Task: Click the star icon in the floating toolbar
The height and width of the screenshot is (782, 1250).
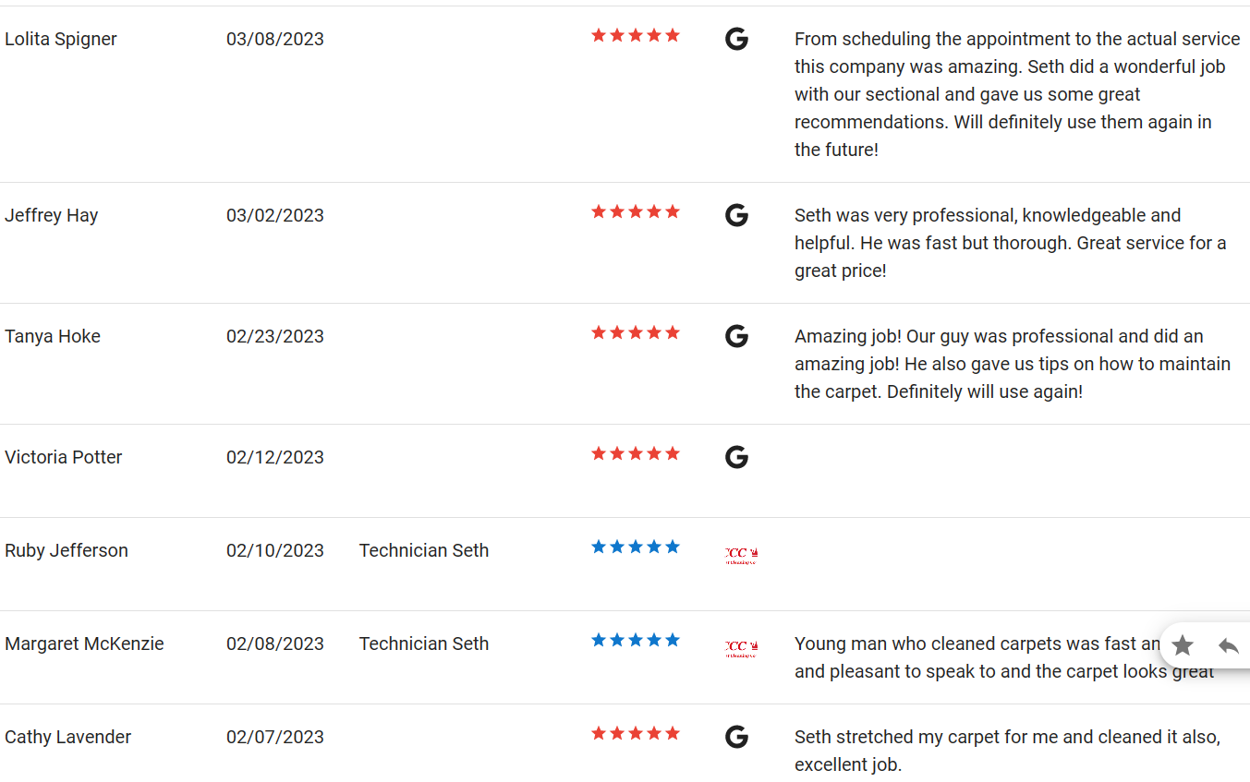Action: pyautogui.click(x=1183, y=645)
